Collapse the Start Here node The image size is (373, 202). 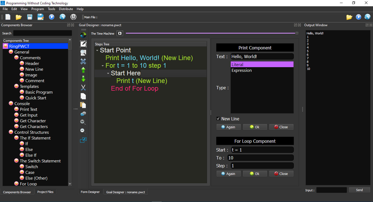point(108,73)
